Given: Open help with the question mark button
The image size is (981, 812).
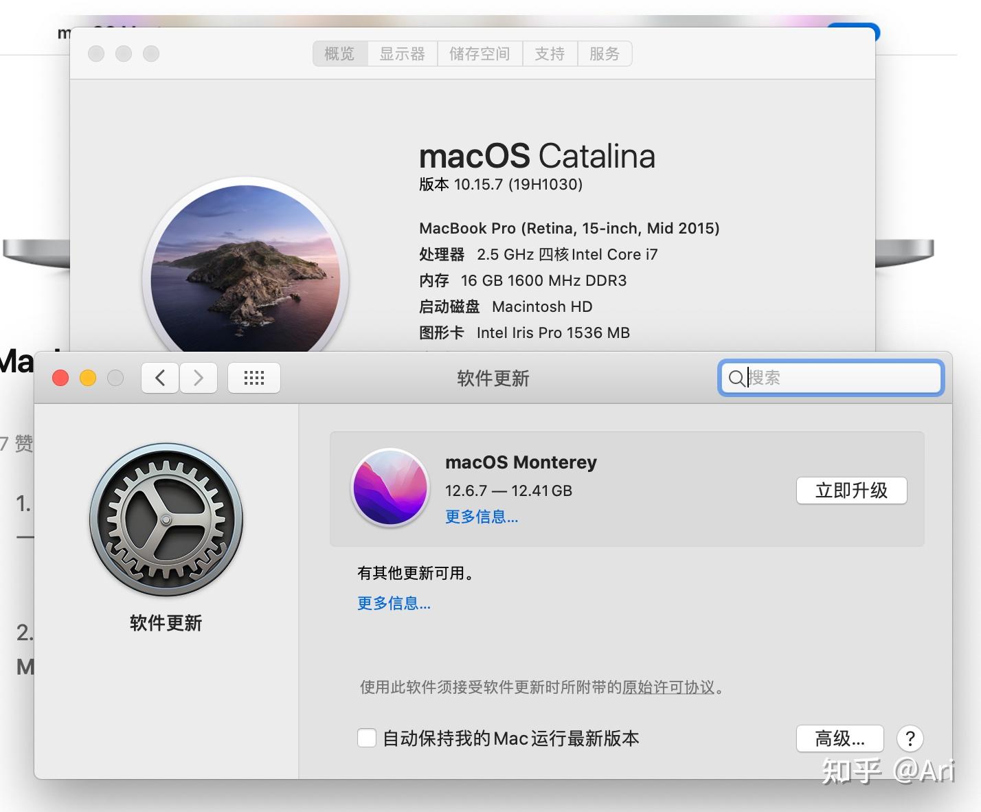Looking at the screenshot, I should 910,738.
